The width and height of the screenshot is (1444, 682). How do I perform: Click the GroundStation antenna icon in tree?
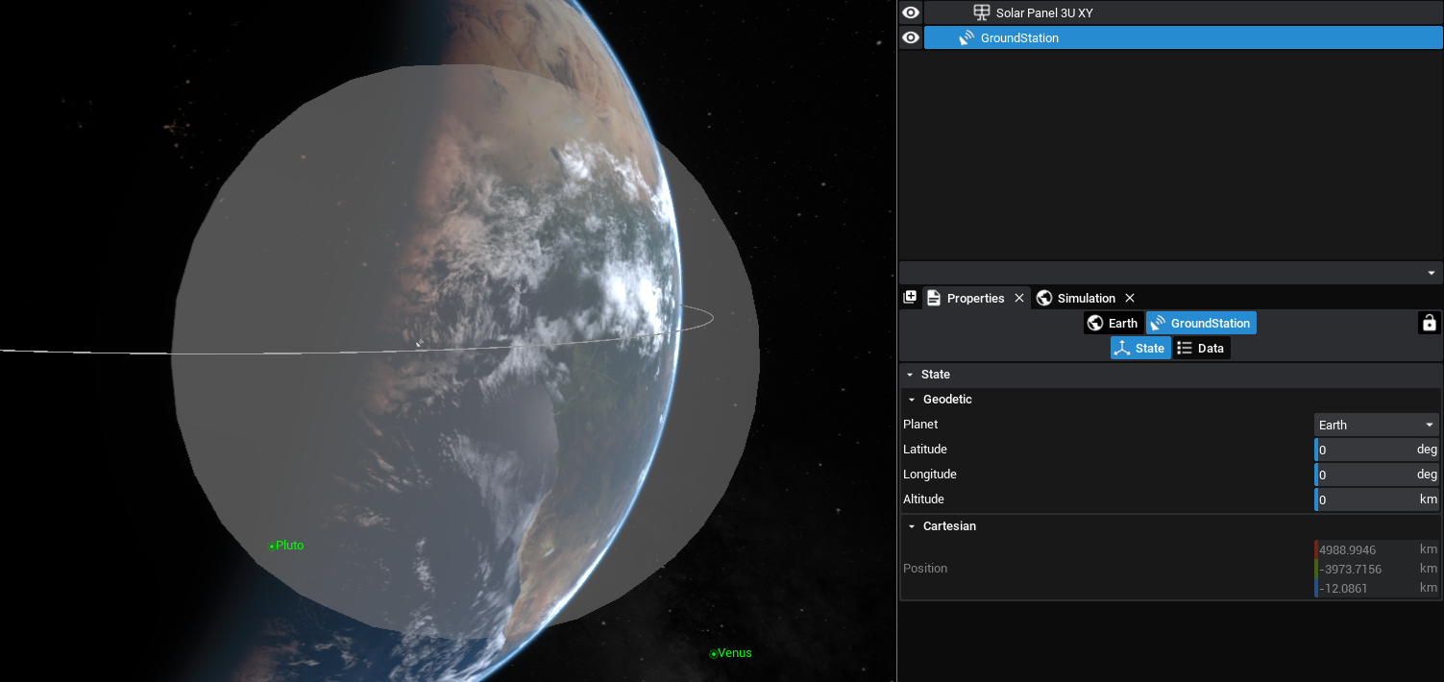point(966,37)
